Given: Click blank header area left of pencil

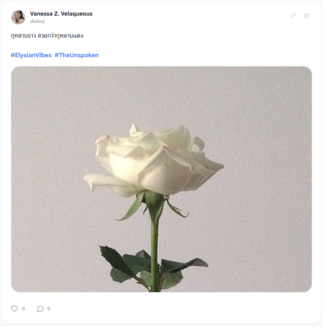Looking at the screenshot, I should click(x=187, y=16).
